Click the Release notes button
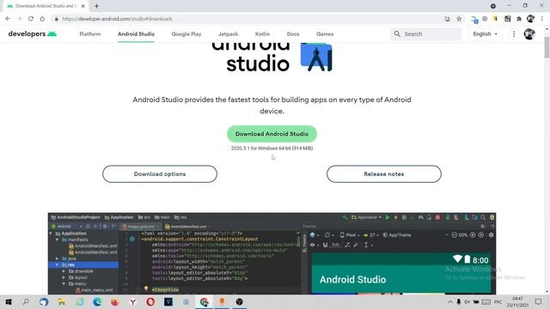The width and height of the screenshot is (550, 309). click(384, 173)
